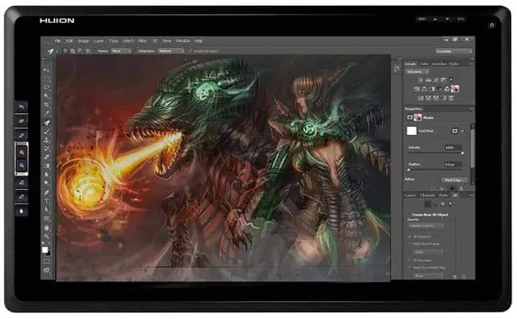The height and width of the screenshot is (319, 517).
Task: Choose the Mesh From Preset option
Action: tap(410, 244)
